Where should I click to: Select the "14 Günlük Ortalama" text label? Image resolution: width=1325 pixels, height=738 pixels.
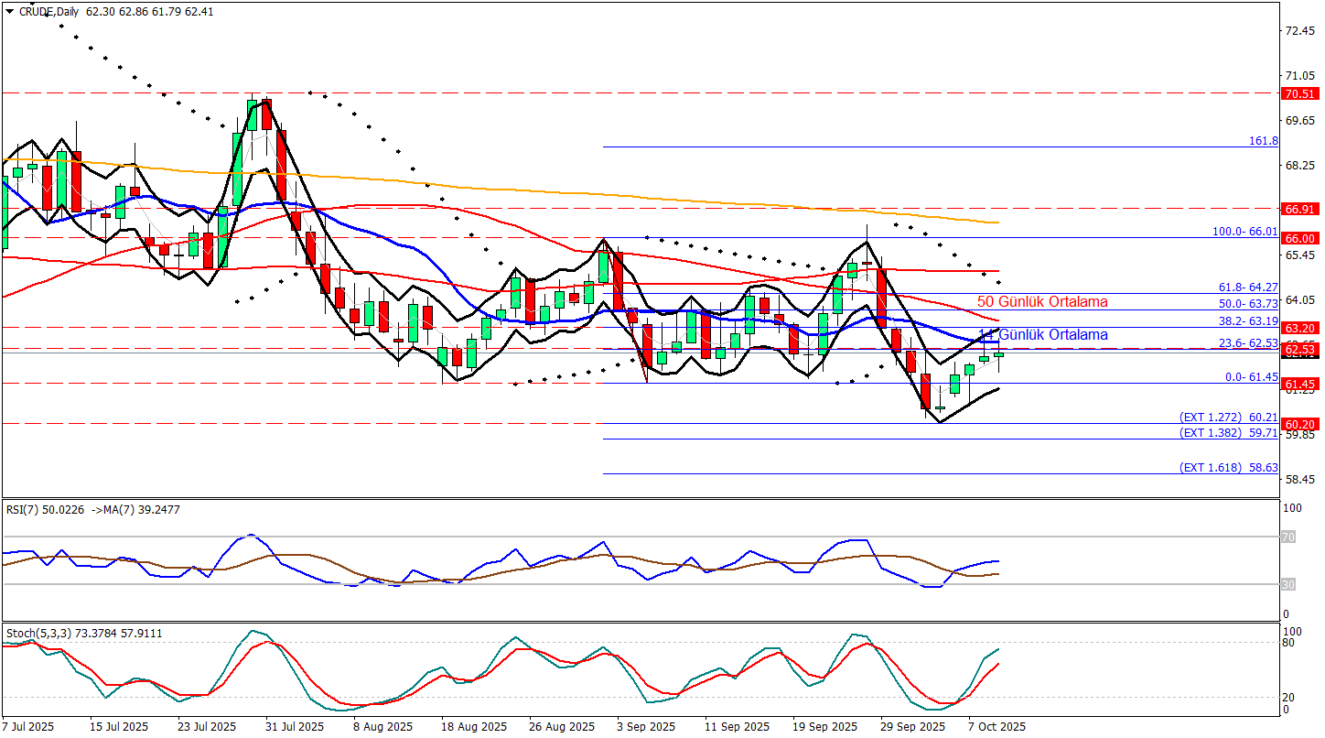click(x=1043, y=335)
